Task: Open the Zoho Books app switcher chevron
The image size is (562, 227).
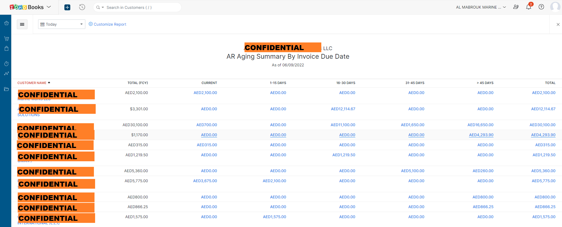Action: click(49, 7)
